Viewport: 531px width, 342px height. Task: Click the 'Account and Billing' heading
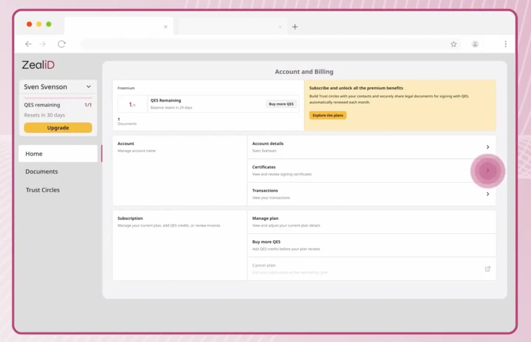(x=304, y=72)
